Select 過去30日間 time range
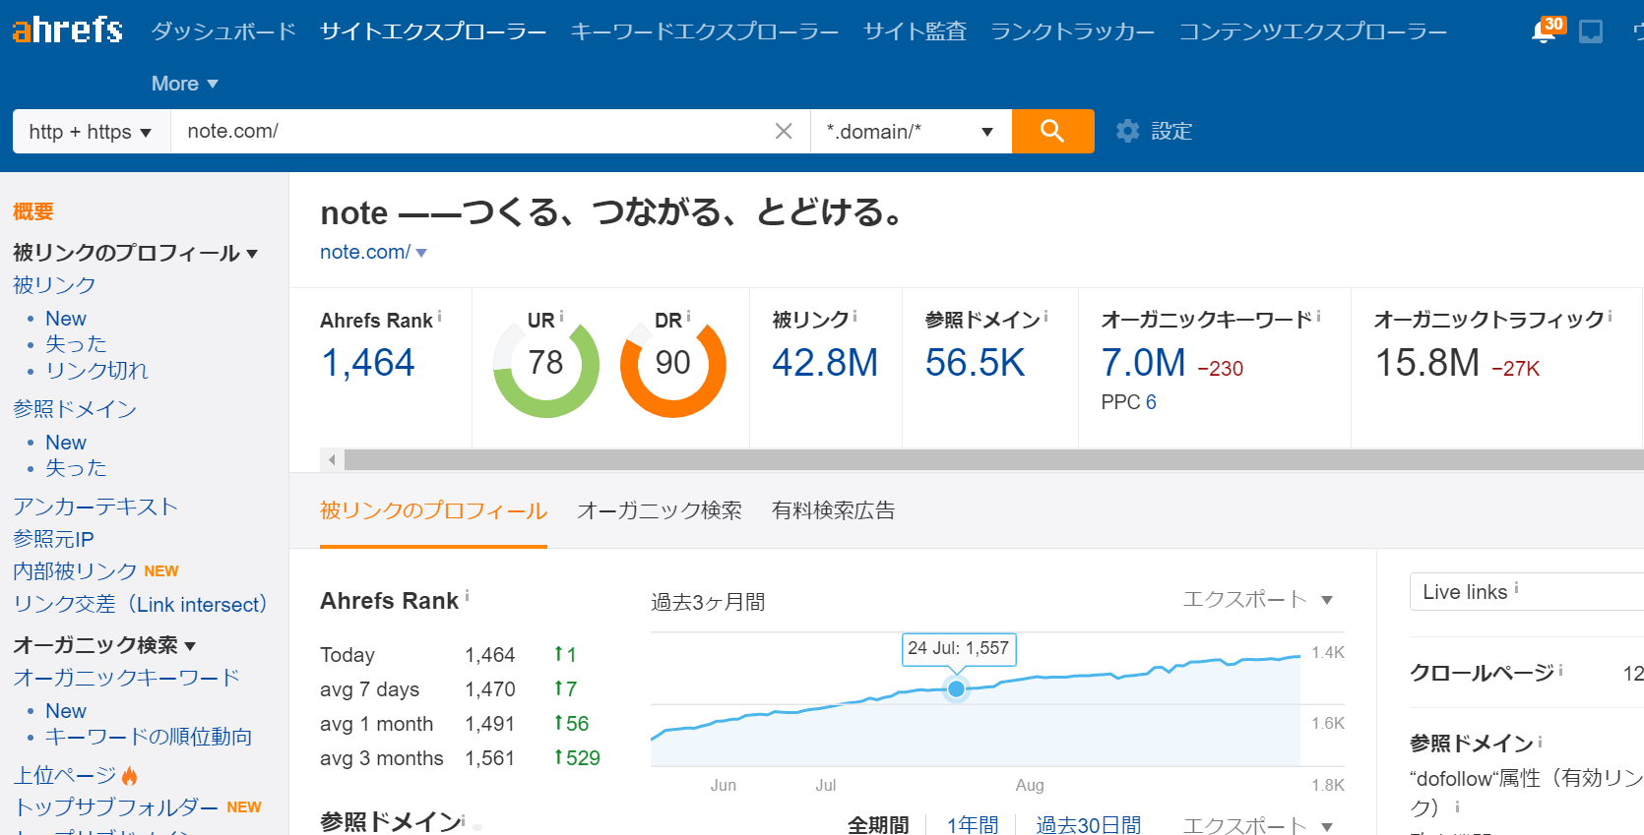Image resolution: width=1644 pixels, height=835 pixels. (x=1088, y=824)
